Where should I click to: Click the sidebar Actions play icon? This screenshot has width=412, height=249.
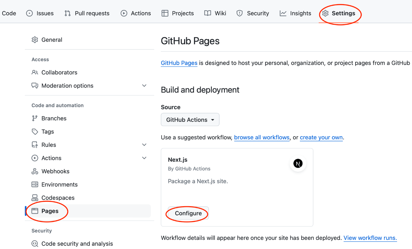35,158
